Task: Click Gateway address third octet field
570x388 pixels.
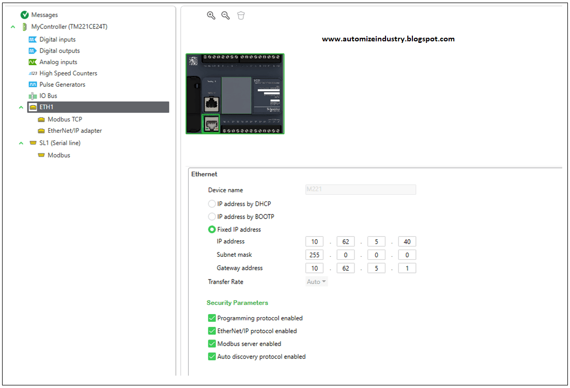Action: pyautogui.click(x=376, y=268)
